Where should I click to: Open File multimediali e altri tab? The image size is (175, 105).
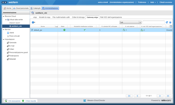click(61, 17)
